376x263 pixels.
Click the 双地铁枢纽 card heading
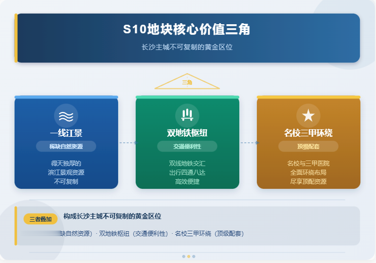[187, 133]
